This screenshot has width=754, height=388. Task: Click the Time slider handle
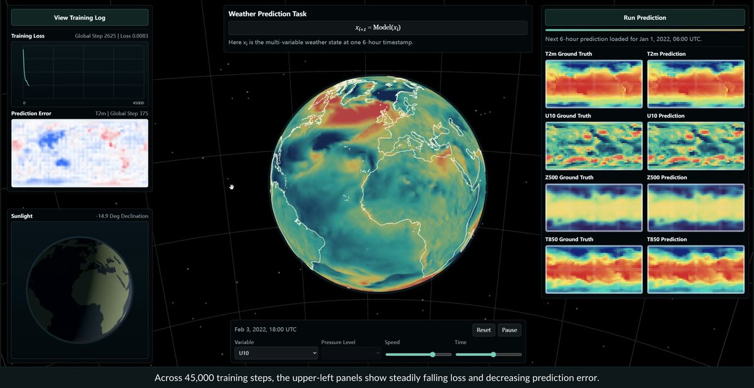pyautogui.click(x=493, y=354)
